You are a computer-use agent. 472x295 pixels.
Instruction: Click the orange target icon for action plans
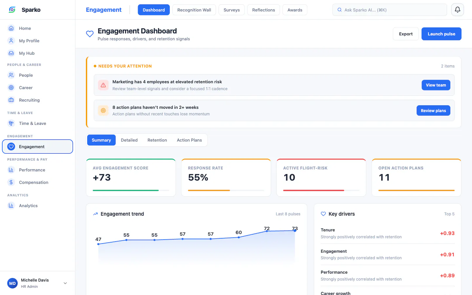pyautogui.click(x=103, y=110)
